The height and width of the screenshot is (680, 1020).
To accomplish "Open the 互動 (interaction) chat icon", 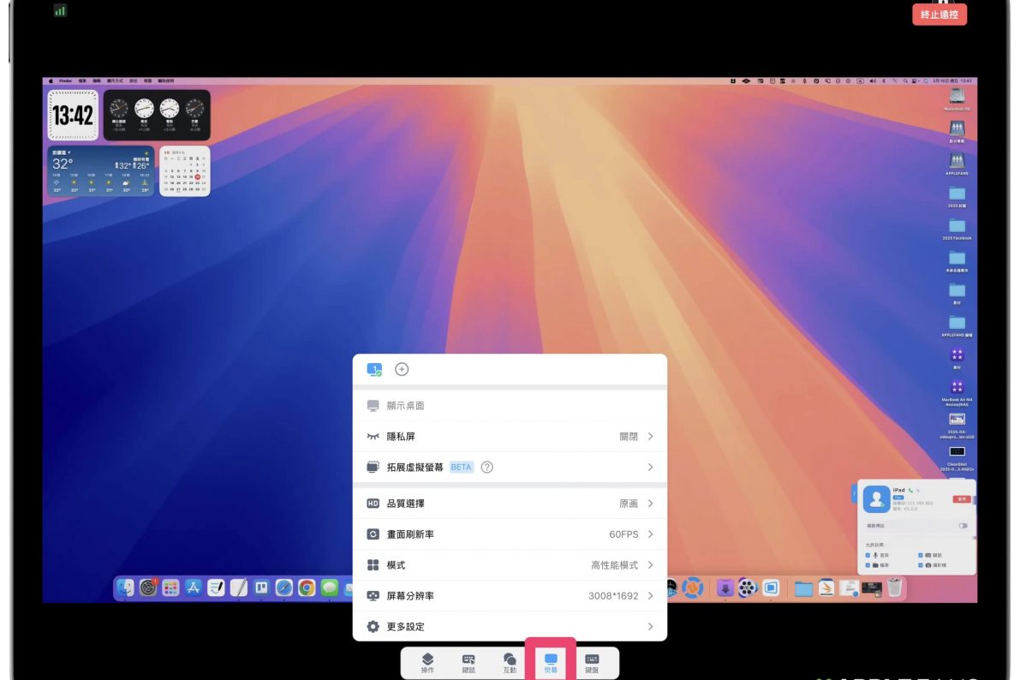I will click(510, 661).
